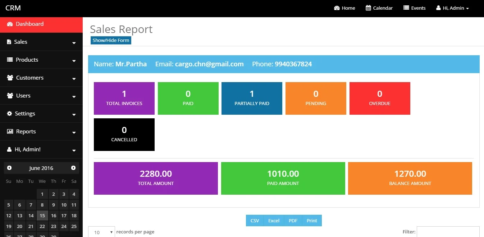Export the report to Excel
484x237 pixels.
pos(274,221)
